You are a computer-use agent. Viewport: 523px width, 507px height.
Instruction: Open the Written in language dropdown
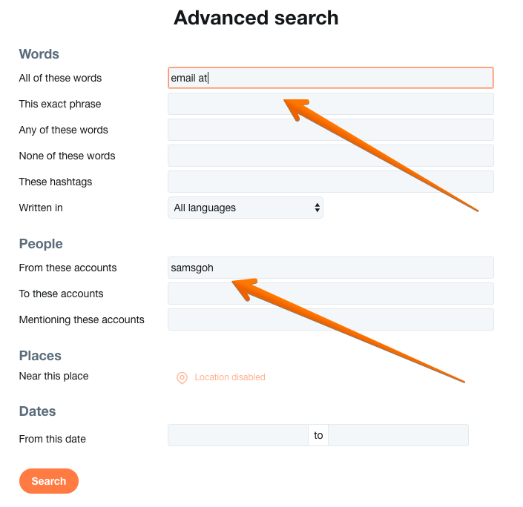(246, 208)
